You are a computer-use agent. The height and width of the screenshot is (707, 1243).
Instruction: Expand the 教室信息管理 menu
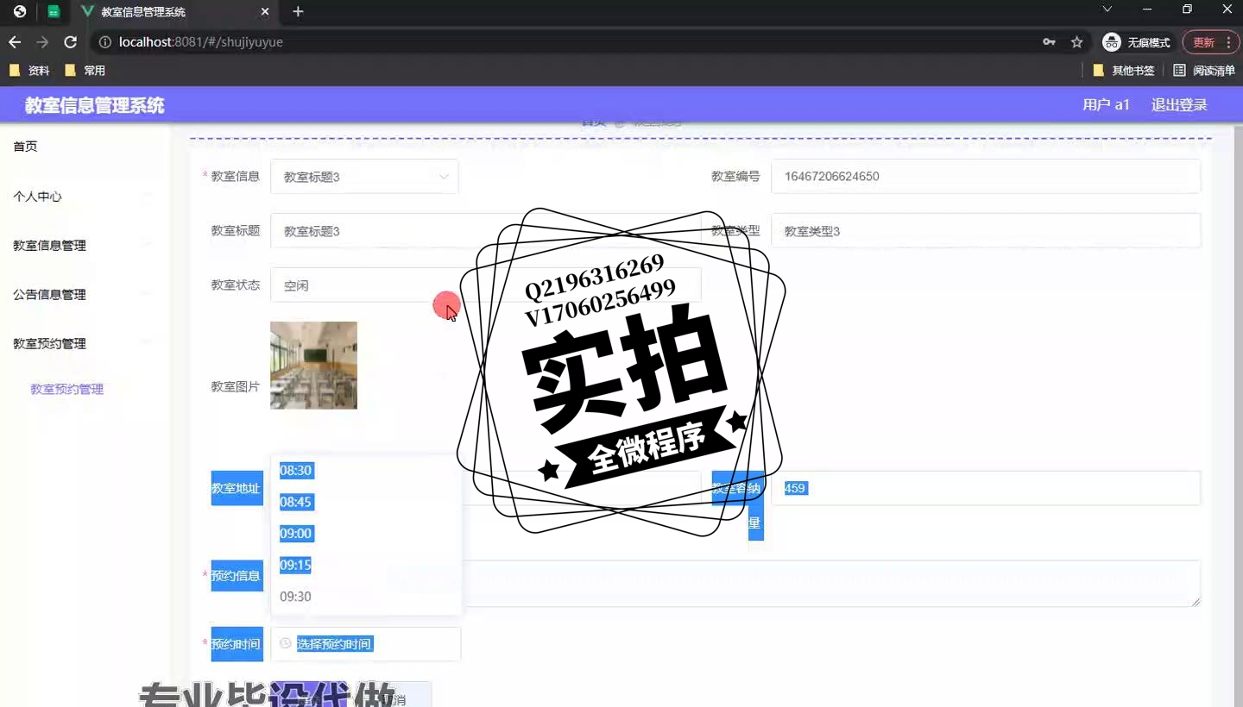click(85, 246)
